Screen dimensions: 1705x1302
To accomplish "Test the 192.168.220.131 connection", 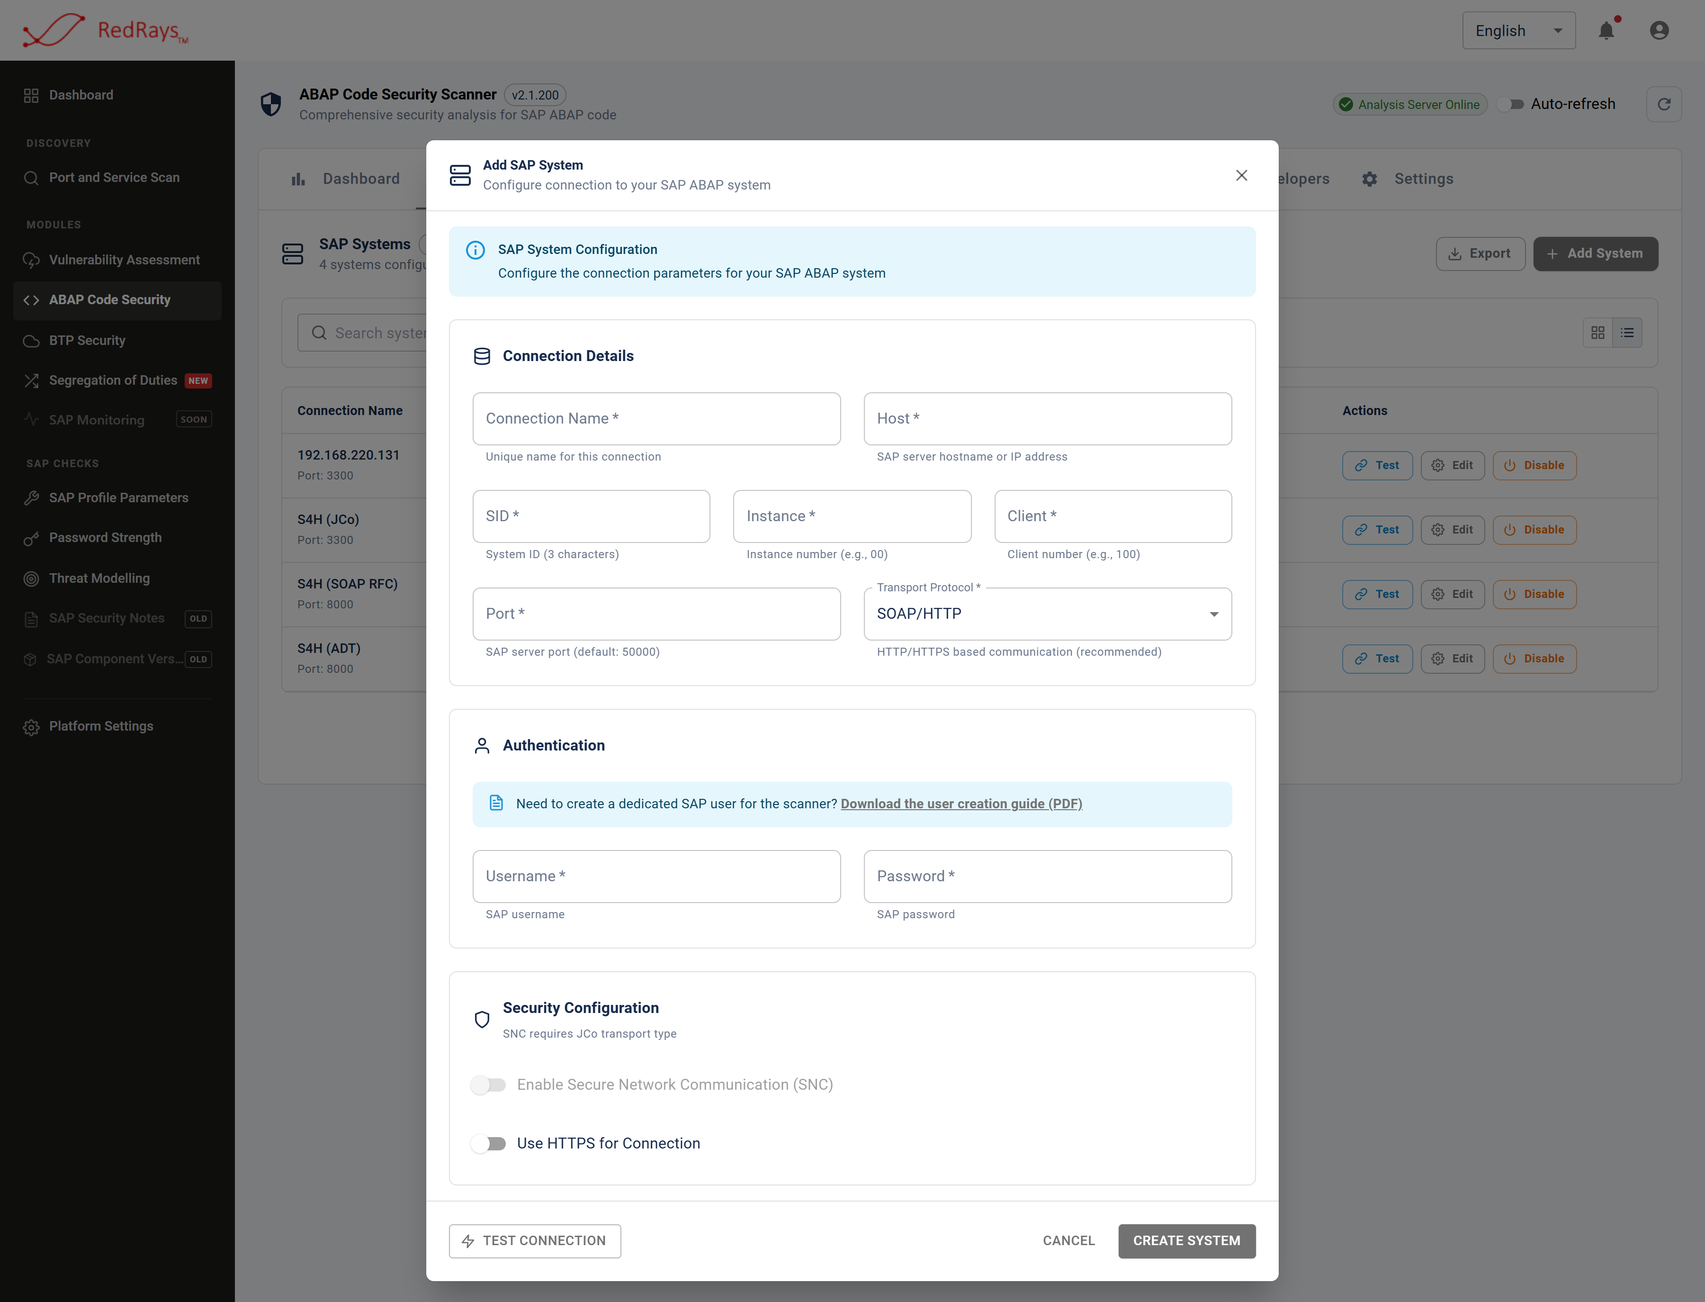I will 1377,465.
